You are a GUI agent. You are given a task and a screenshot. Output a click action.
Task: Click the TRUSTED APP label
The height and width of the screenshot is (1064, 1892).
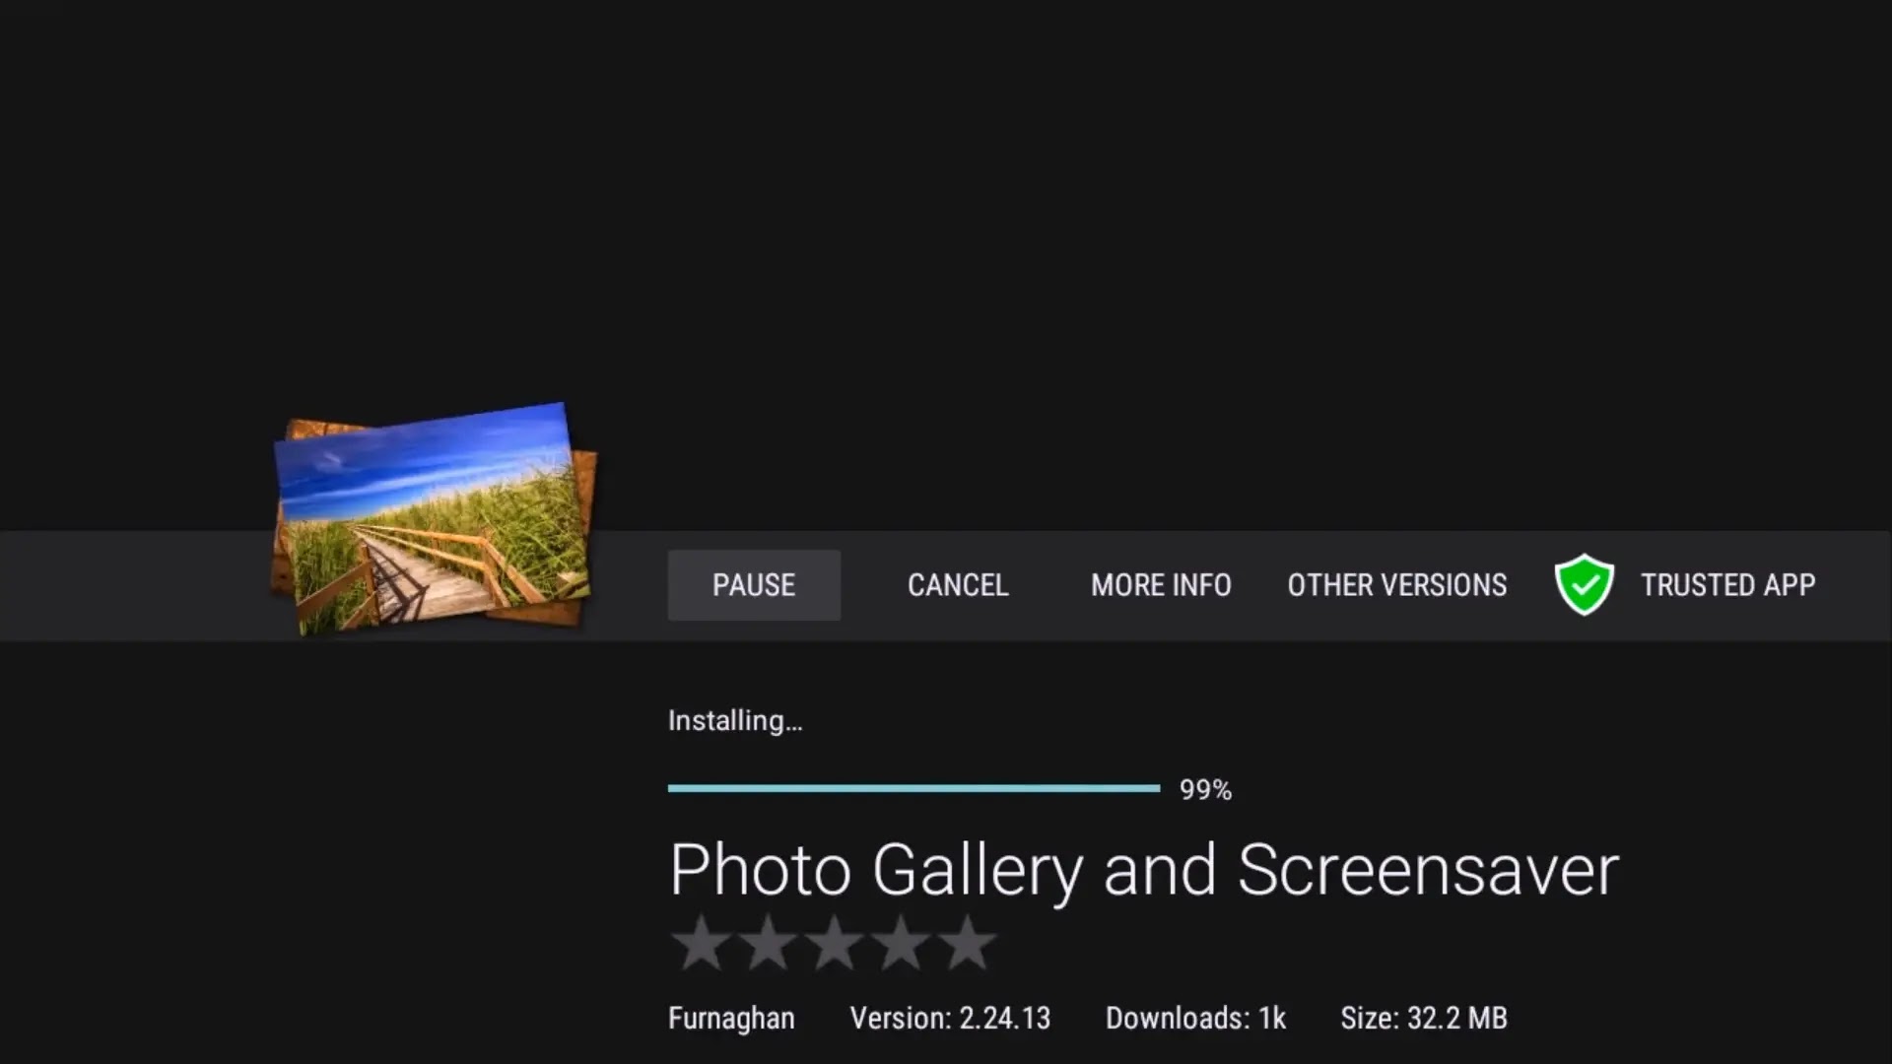click(1727, 585)
